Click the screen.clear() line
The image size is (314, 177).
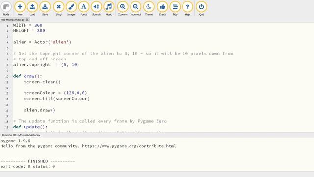(x=42, y=82)
